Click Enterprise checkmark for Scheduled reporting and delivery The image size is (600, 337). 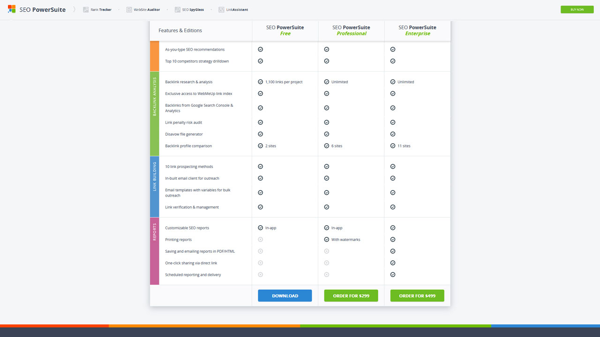click(393, 274)
